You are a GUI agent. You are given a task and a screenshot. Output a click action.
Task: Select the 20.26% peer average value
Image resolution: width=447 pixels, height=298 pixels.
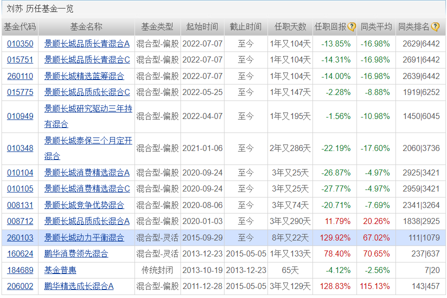click(x=376, y=221)
